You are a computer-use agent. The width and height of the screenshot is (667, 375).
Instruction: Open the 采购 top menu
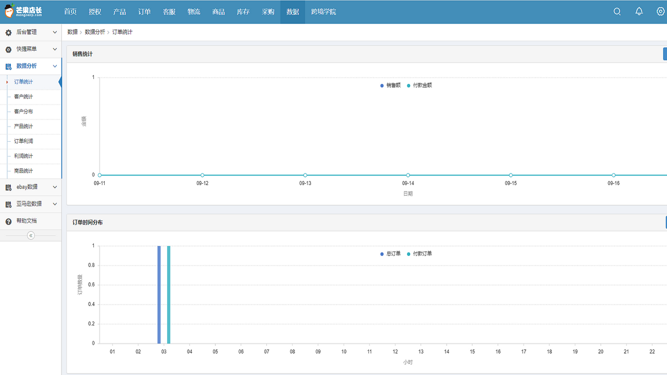pos(268,11)
